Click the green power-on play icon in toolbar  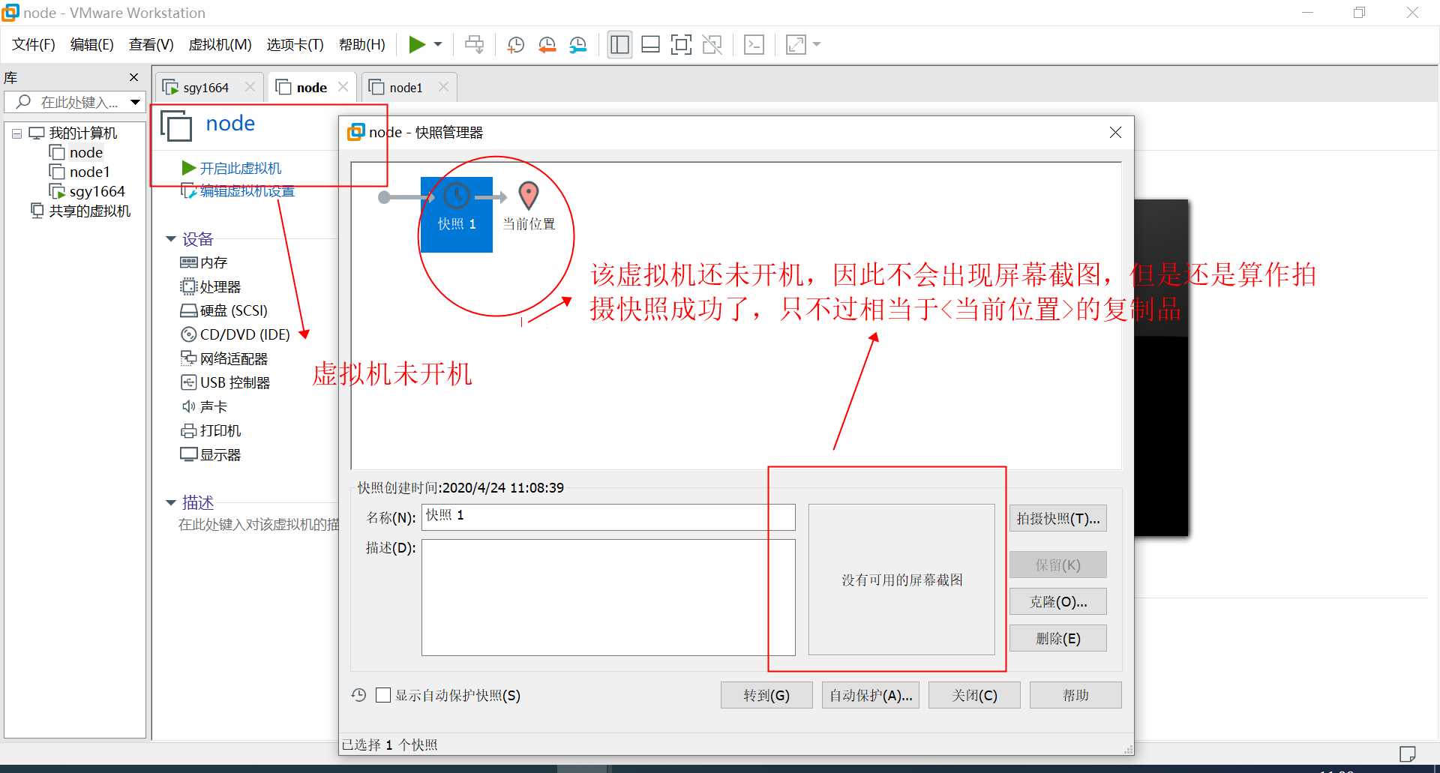click(417, 45)
